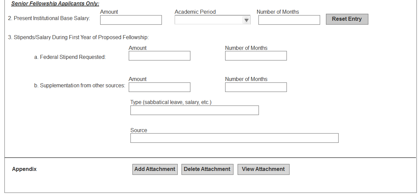The image size is (420, 195).
Task: Click the Appendix section label
Action: click(x=24, y=169)
